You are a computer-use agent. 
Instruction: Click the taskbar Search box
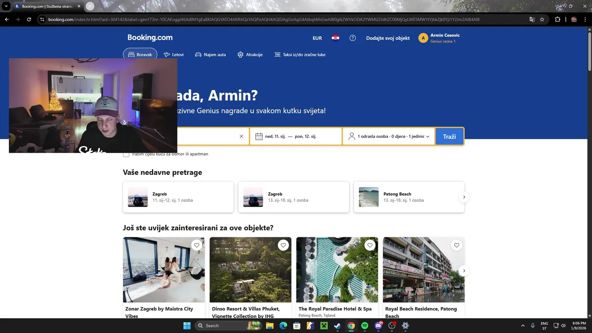[229, 326]
